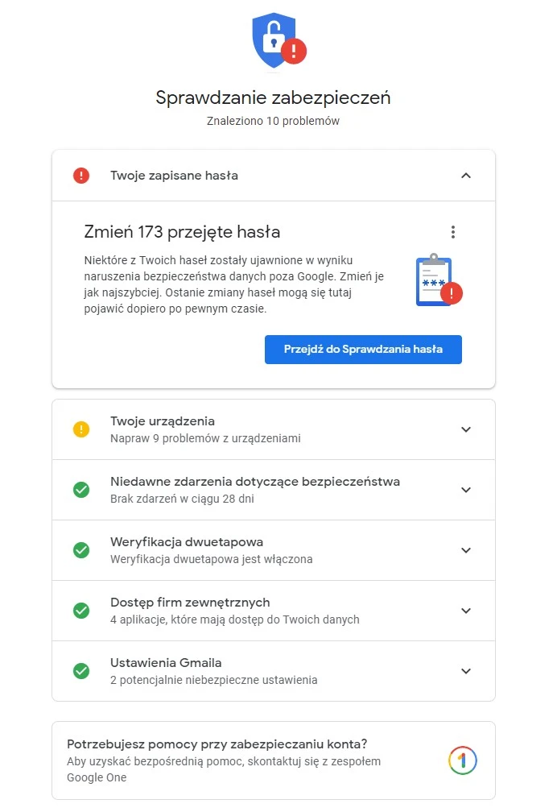This screenshot has height=808, width=557.
Task: Click 'Zmień 173 przejęte hasła' heading
Action: tap(182, 233)
